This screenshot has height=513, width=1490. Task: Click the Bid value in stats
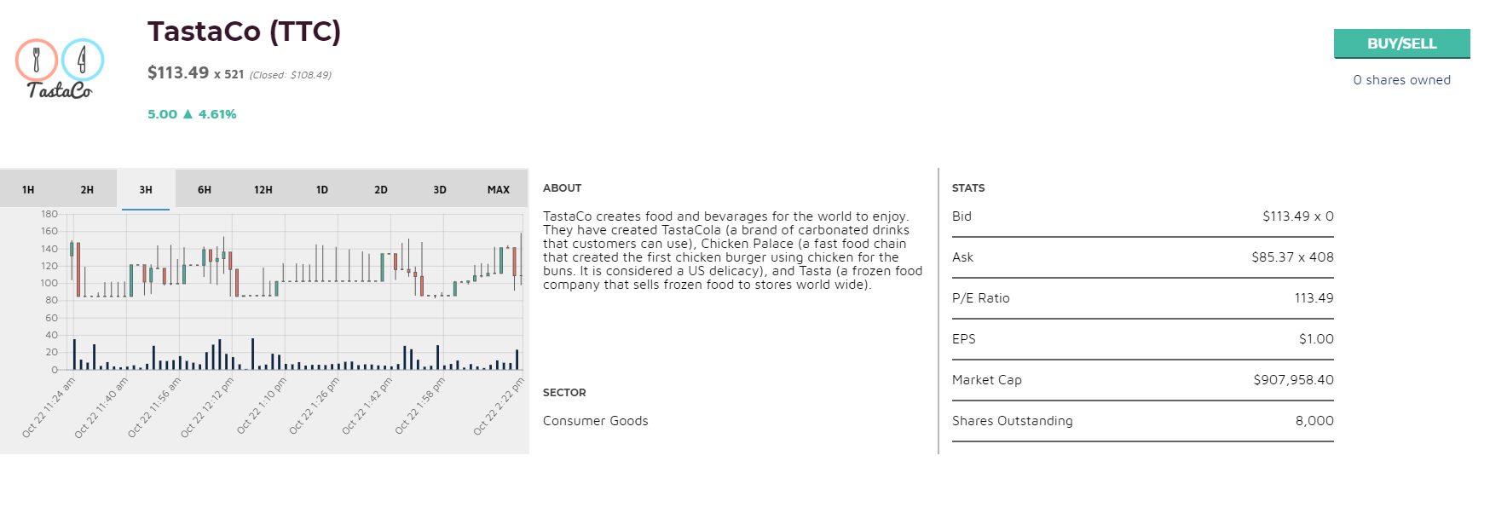click(x=1297, y=216)
